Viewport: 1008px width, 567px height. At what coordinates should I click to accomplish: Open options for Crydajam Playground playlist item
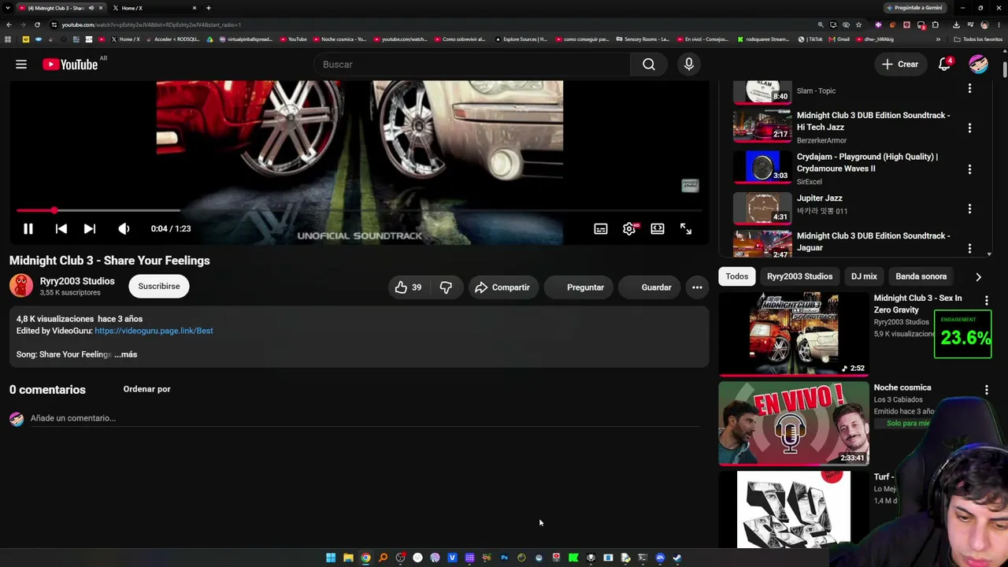pyautogui.click(x=969, y=169)
